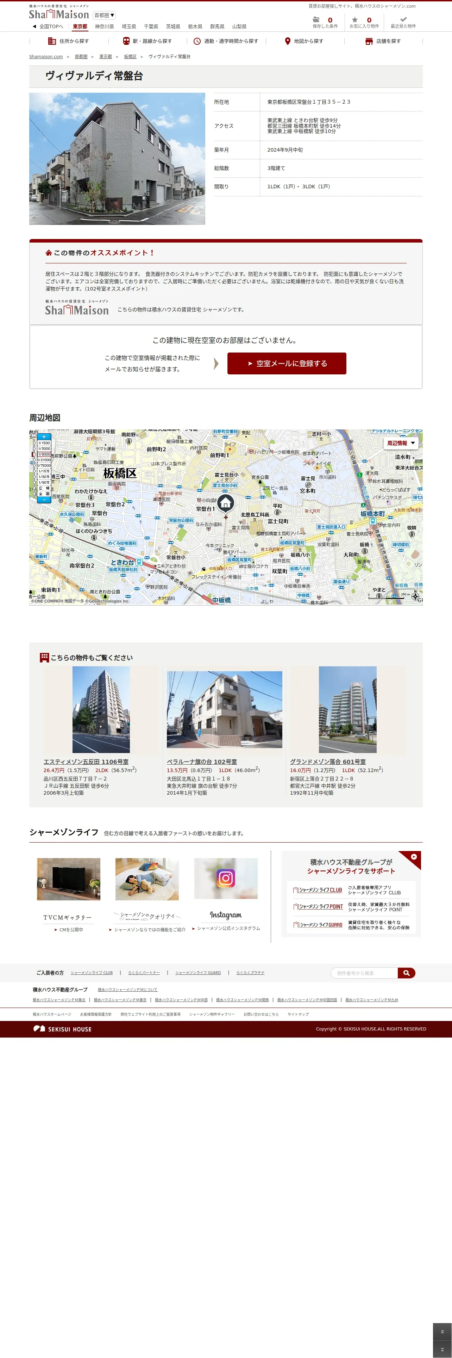Open the シャーメゾンのクオリティ thumbnail
Viewport: 452px width, 1358px height.
pyautogui.click(x=147, y=879)
